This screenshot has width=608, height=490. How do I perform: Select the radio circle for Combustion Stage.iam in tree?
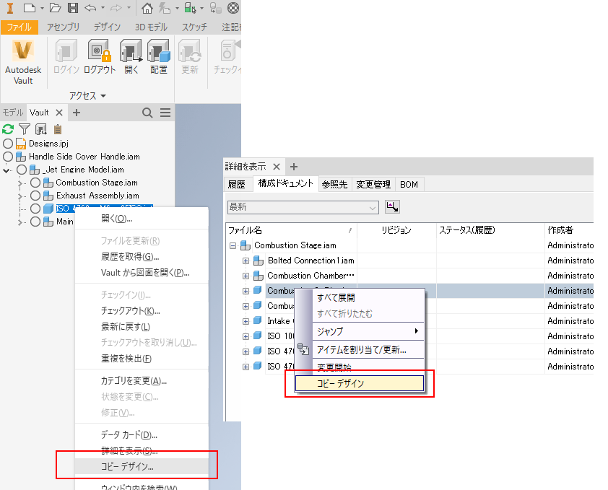point(35,183)
